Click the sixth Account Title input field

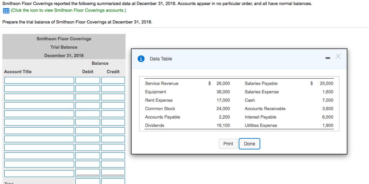[39, 122]
